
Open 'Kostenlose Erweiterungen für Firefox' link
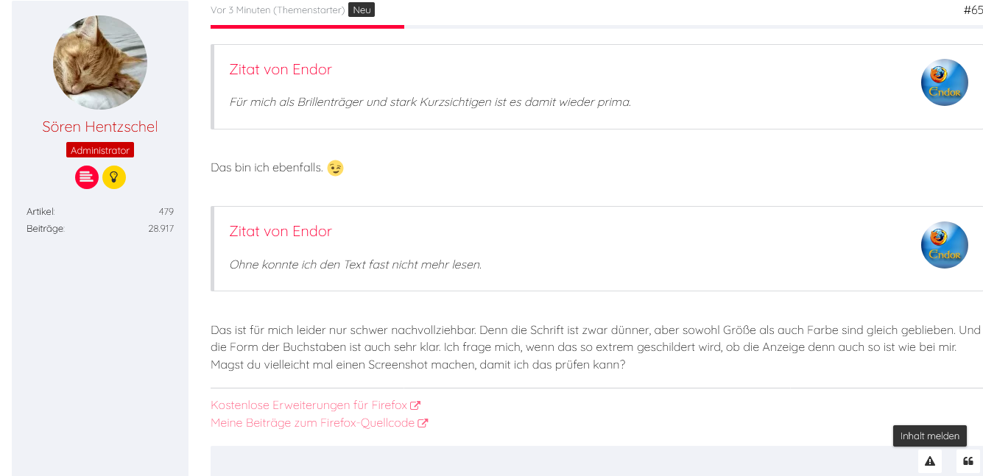(315, 405)
